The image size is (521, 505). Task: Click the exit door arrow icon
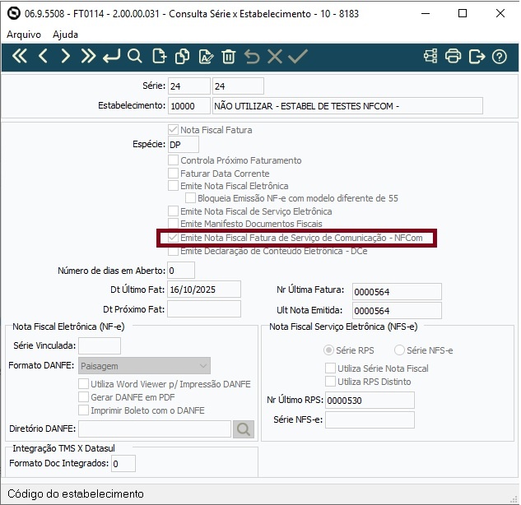pyautogui.click(x=477, y=56)
